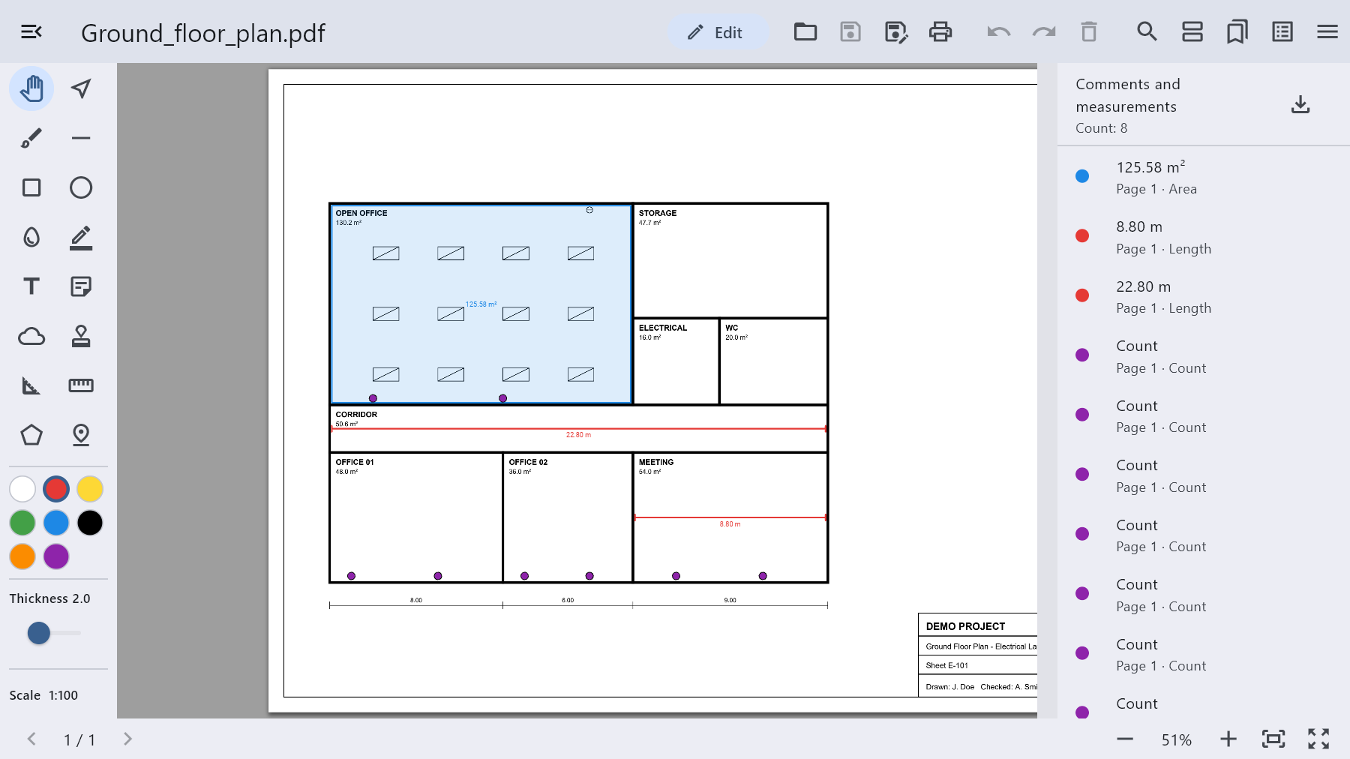Select the Hand pan tool
The image size is (1350, 759).
(31, 88)
